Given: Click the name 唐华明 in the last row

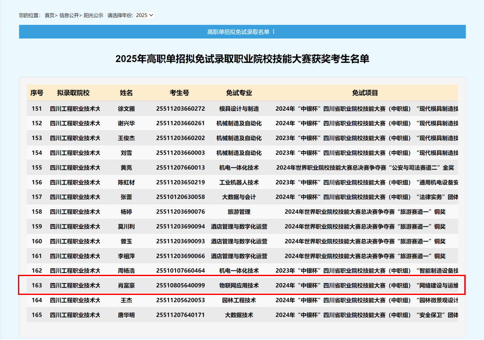Looking at the screenshot, I should pos(126,315).
